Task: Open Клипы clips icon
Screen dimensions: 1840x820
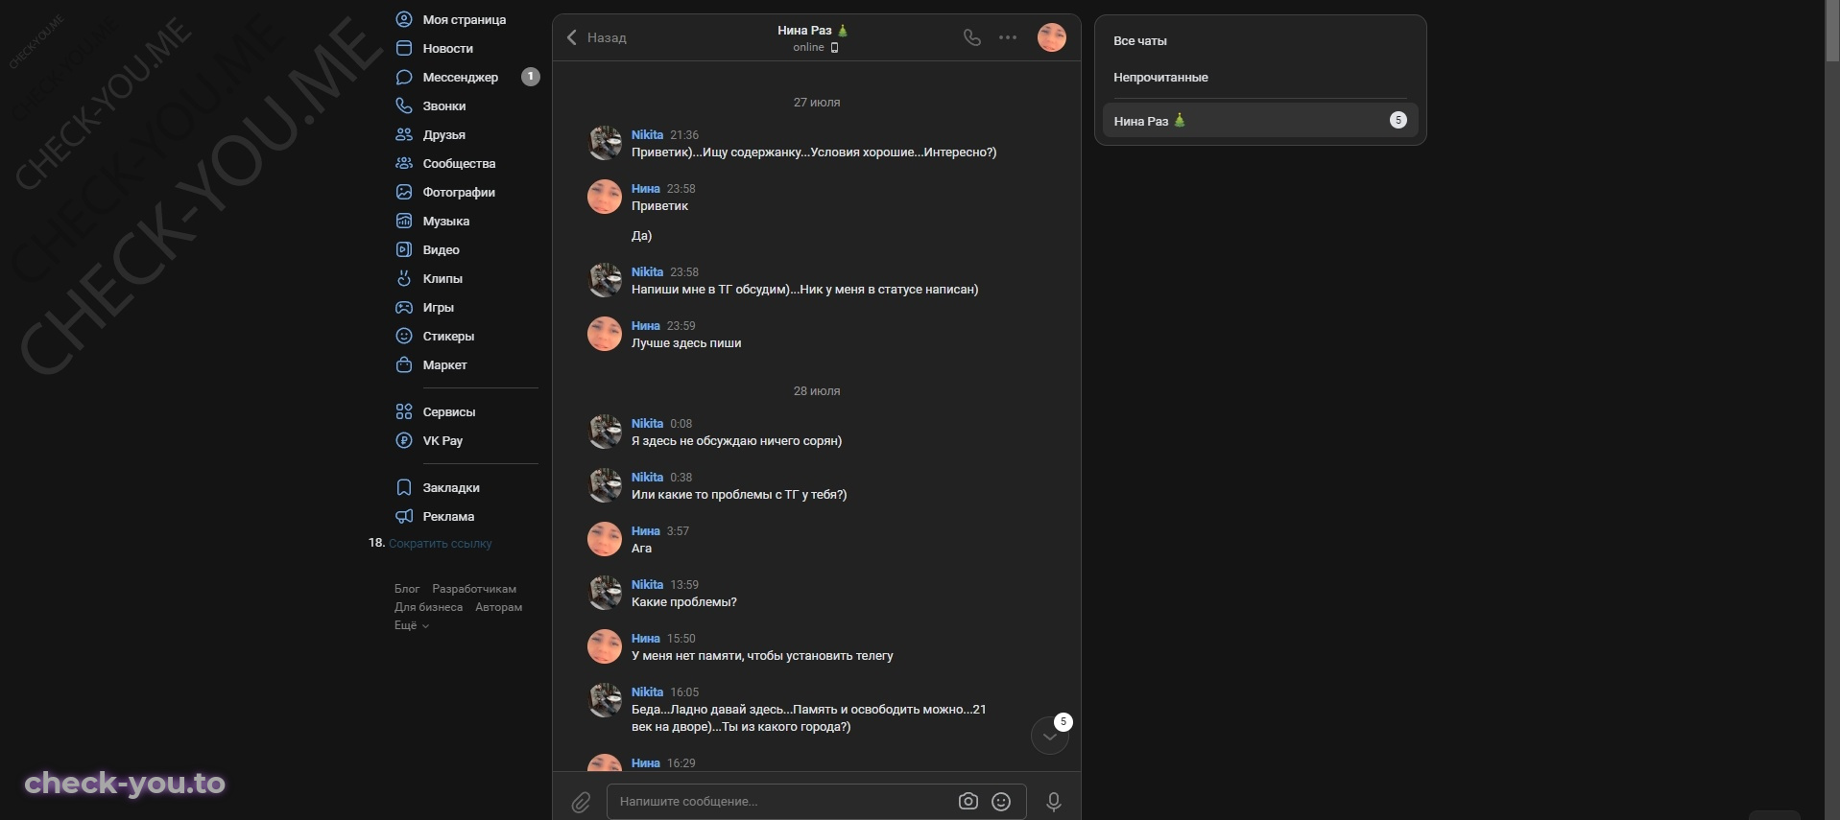Action: tap(404, 278)
